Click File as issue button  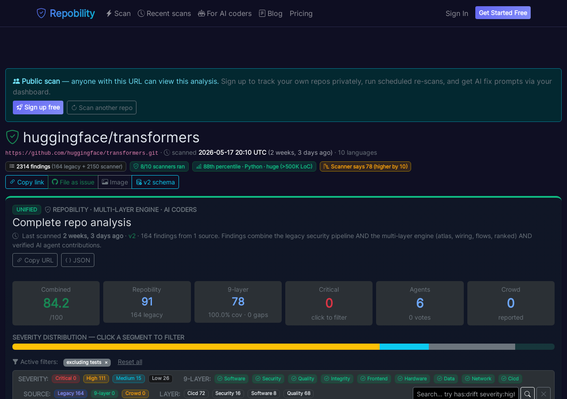tap(73, 182)
